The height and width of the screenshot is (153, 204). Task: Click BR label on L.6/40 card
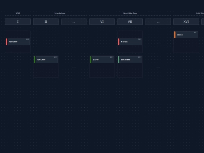111,57
